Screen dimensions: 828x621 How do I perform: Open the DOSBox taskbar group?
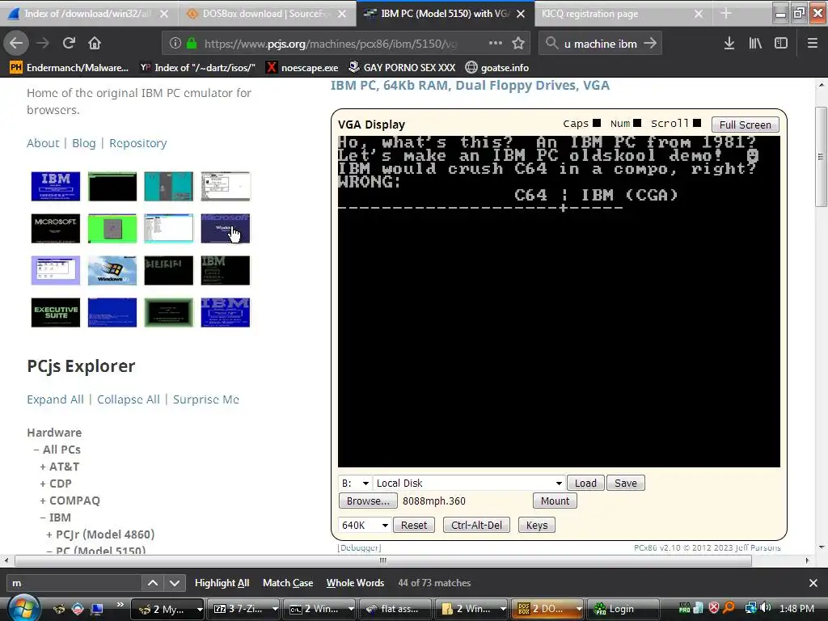pyautogui.click(x=549, y=609)
